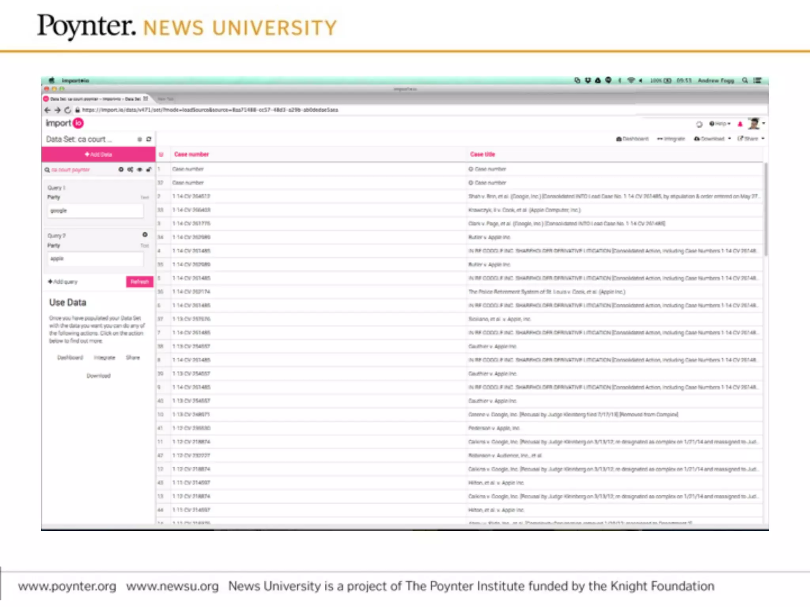
Task: Switch to the New Tab browser tab
Action: pyautogui.click(x=166, y=99)
